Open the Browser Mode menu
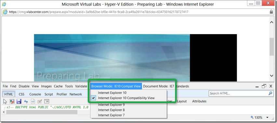This screenshot has height=123, width=277. click(x=116, y=86)
